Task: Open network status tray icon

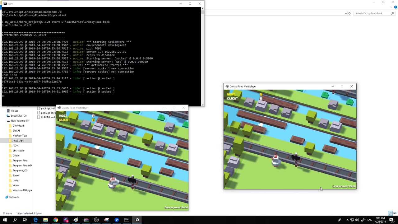Action: click(352, 220)
